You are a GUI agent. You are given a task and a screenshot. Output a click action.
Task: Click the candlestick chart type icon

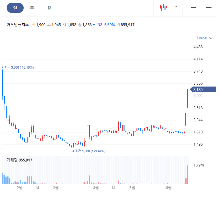coord(163,7)
